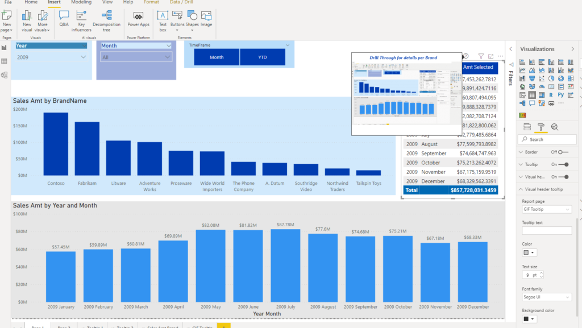582x328 pixels.
Task: Expand the Filters pane
Action: (511, 49)
